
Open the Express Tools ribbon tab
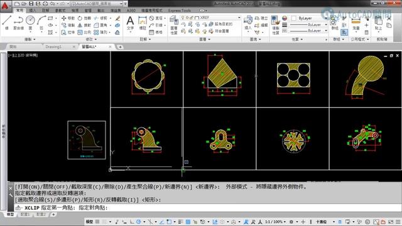click(180, 11)
